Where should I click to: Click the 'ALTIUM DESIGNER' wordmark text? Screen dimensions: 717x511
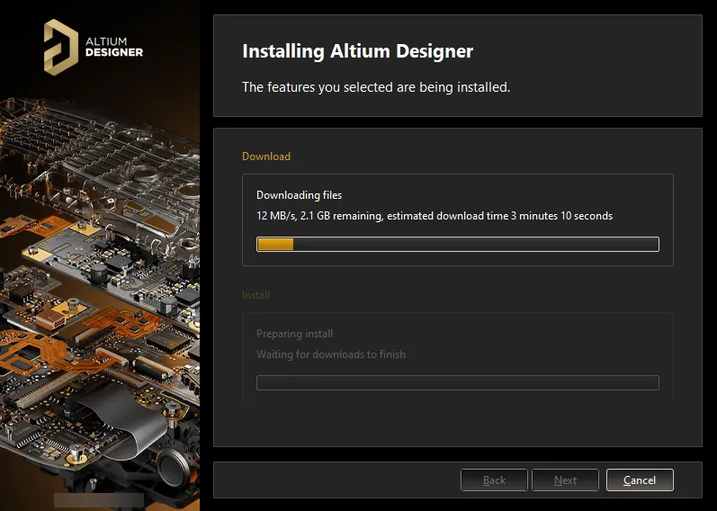(x=114, y=47)
